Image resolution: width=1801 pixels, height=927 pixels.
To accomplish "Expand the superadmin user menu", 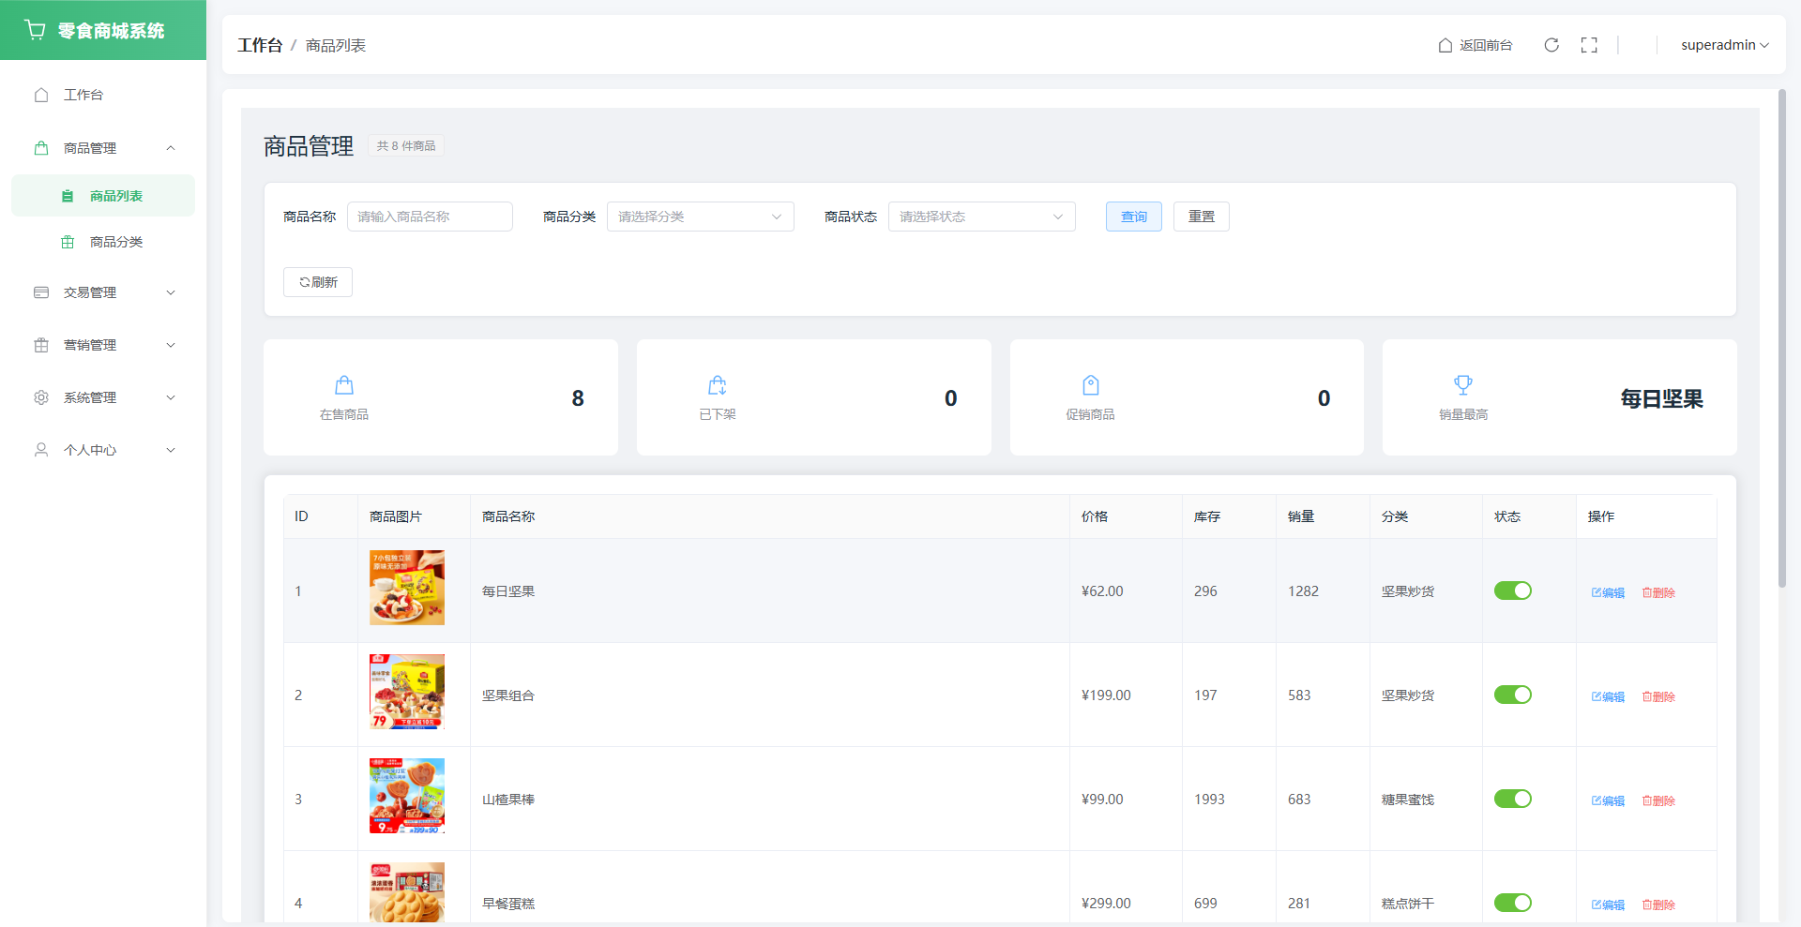I will click(x=1724, y=45).
